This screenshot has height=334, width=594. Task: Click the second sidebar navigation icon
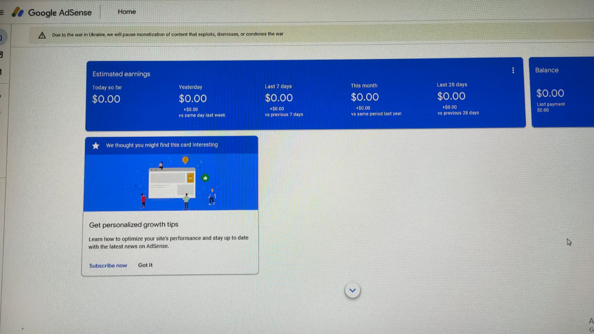pyautogui.click(x=1, y=55)
